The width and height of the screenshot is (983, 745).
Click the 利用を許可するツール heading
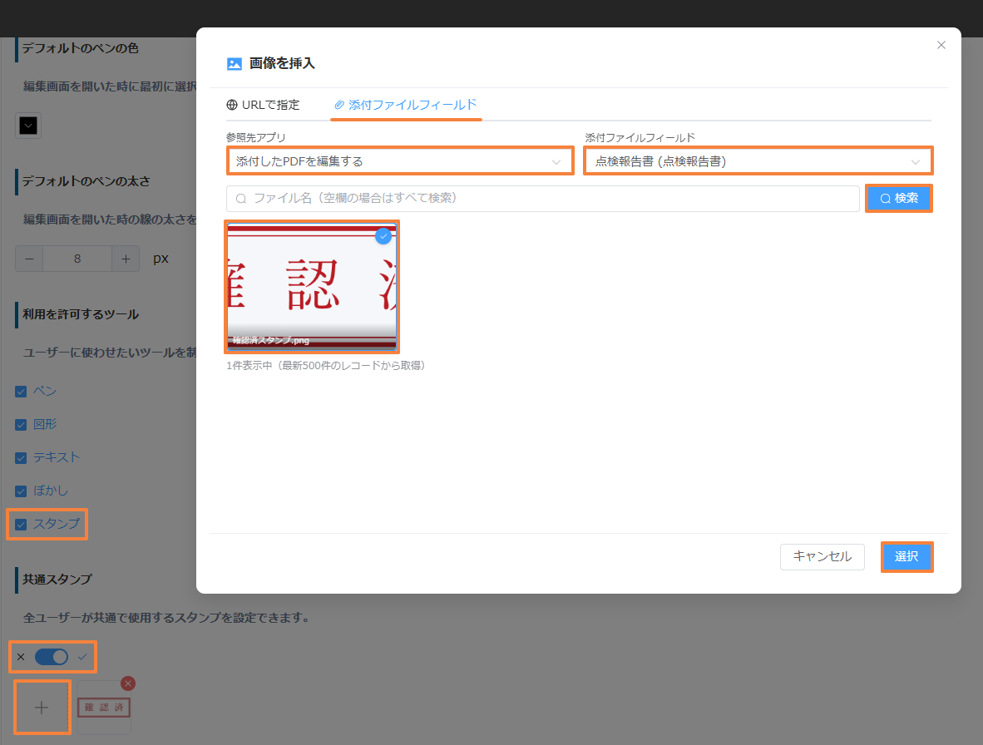click(x=81, y=314)
